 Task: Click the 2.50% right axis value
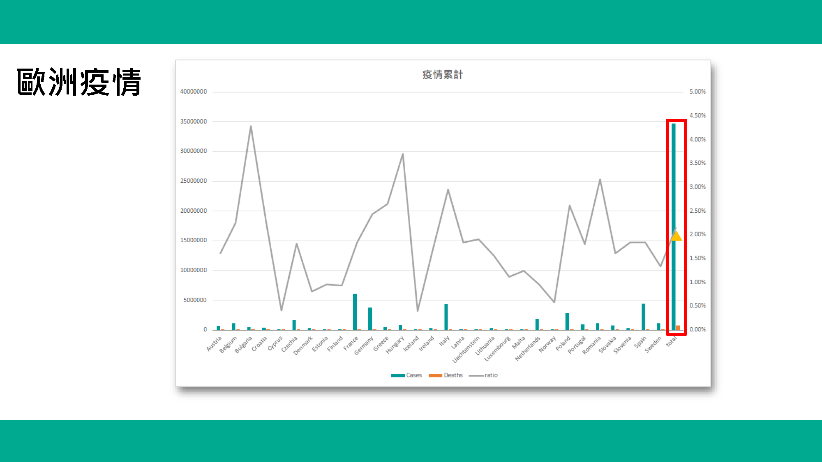[697, 211]
